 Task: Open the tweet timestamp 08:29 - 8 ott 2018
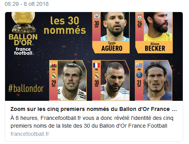point(26,4)
